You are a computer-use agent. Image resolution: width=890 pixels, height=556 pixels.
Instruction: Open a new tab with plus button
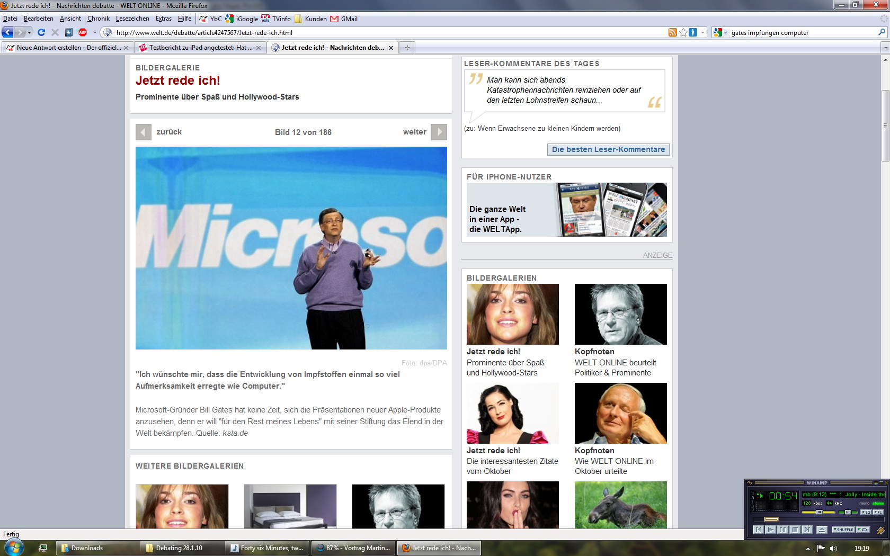click(407, 48)
